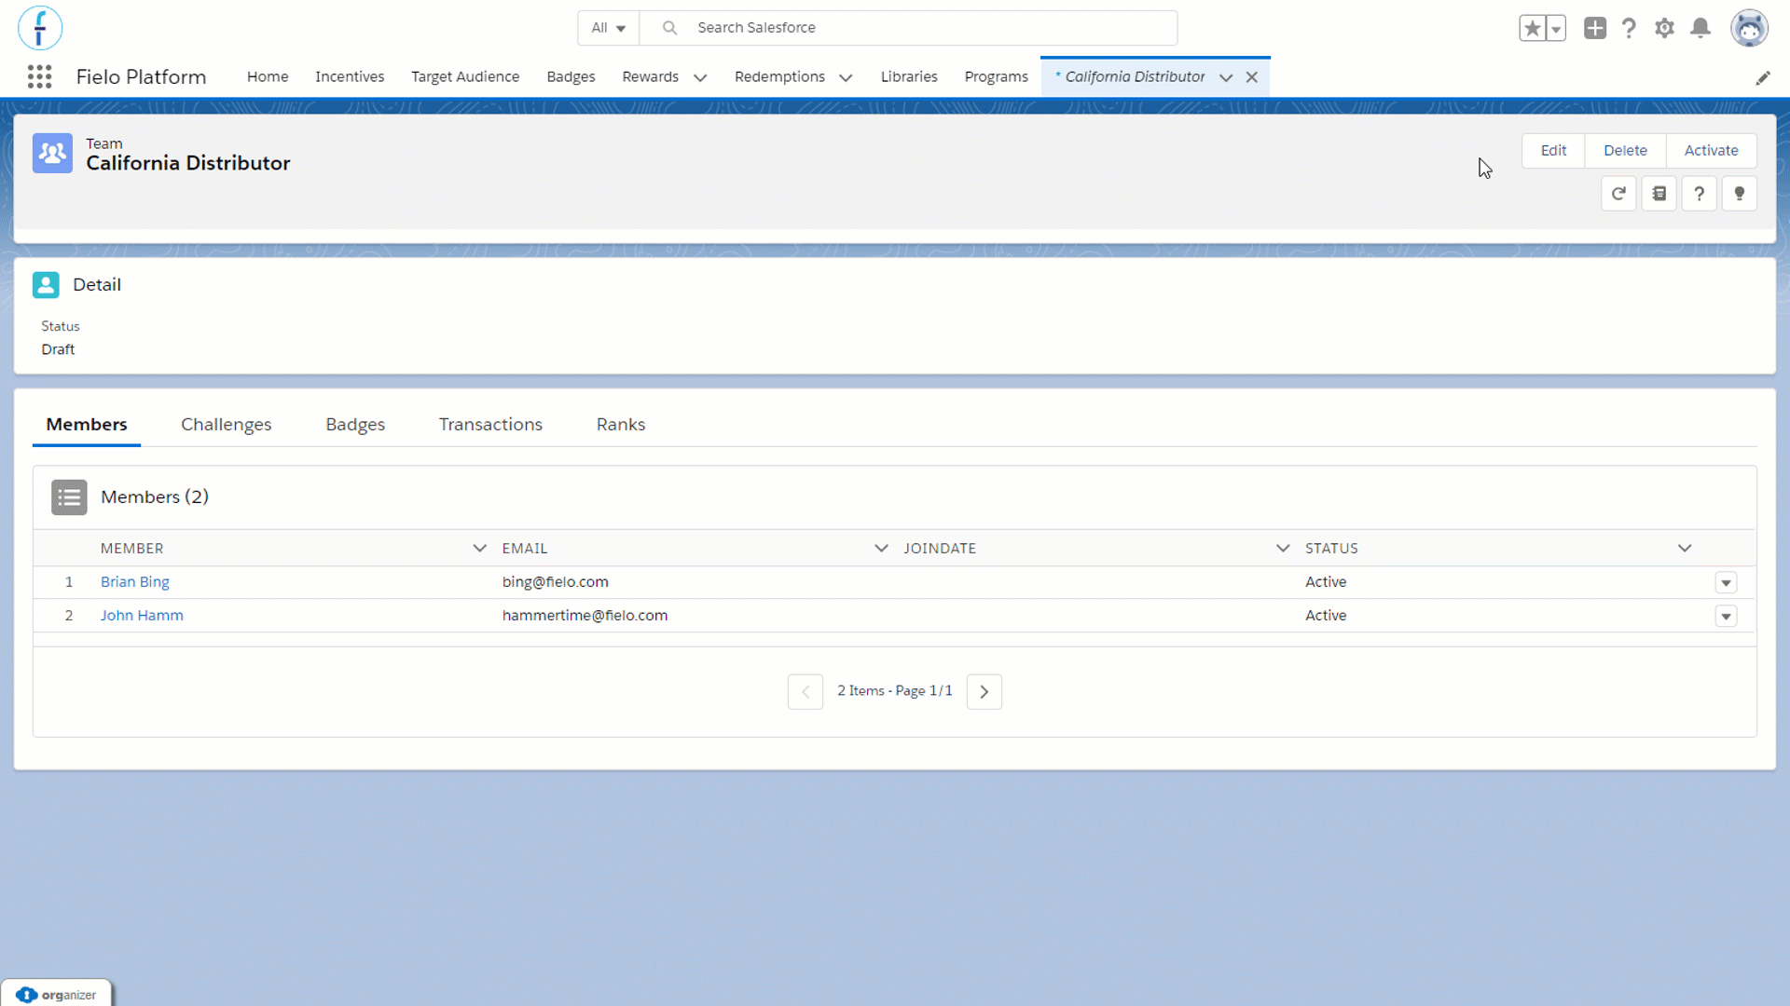The image size is (1790, 1006).
Task: Click the Fielo logo icon
Action: 40,28
